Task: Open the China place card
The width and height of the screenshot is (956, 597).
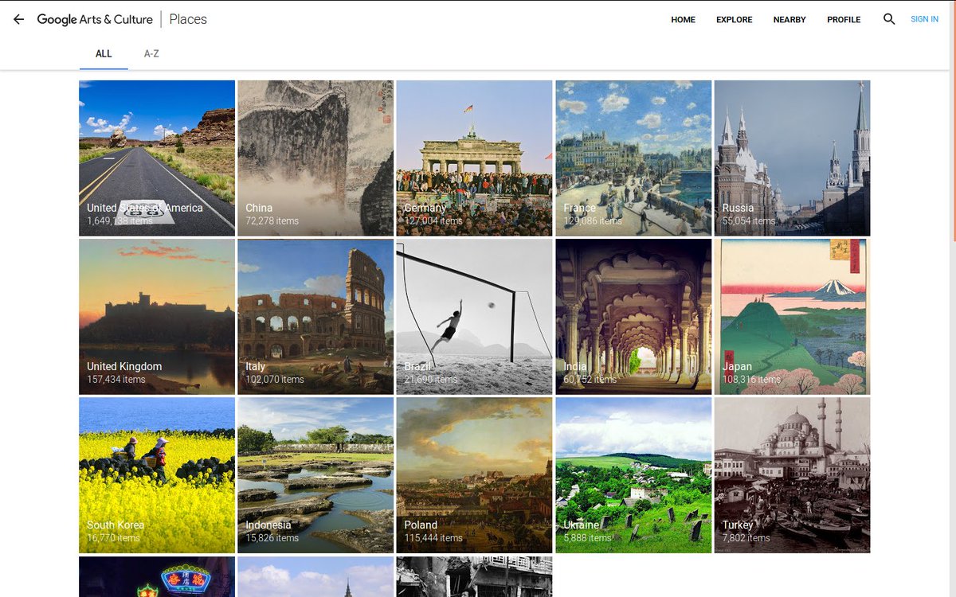Action: point(315,158)
